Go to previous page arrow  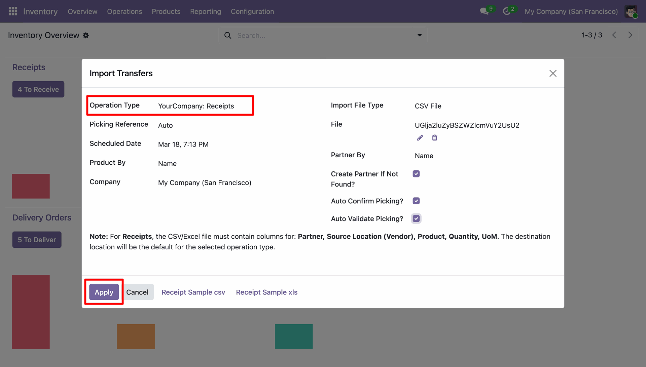614,35
